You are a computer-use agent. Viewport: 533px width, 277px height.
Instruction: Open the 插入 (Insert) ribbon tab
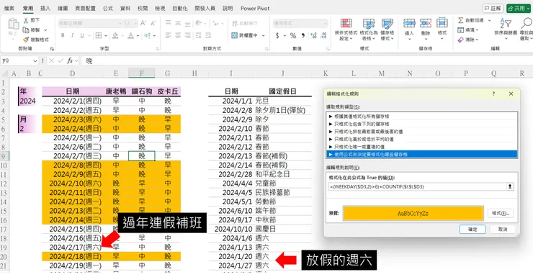45,8
